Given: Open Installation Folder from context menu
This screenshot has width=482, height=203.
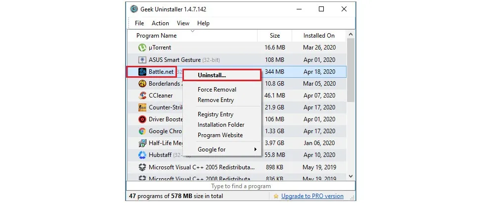Looking at the screenshot, I should (222, 125).
